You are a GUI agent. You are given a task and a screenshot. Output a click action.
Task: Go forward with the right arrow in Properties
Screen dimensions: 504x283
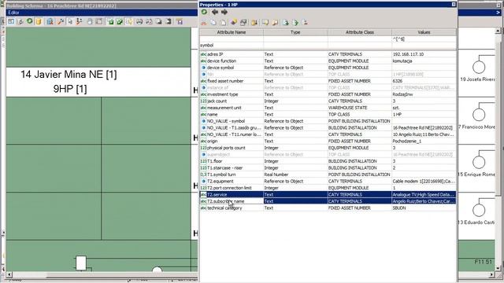pos(224,13)
